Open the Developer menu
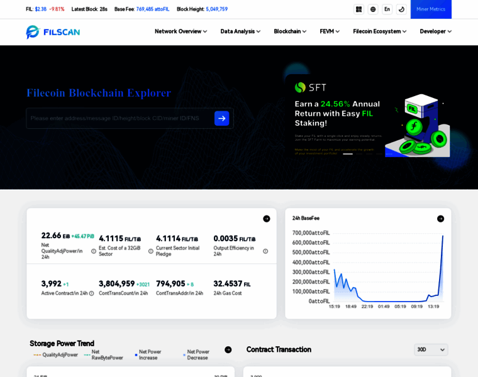Screen dimensions: 478x377 point(436,31)
